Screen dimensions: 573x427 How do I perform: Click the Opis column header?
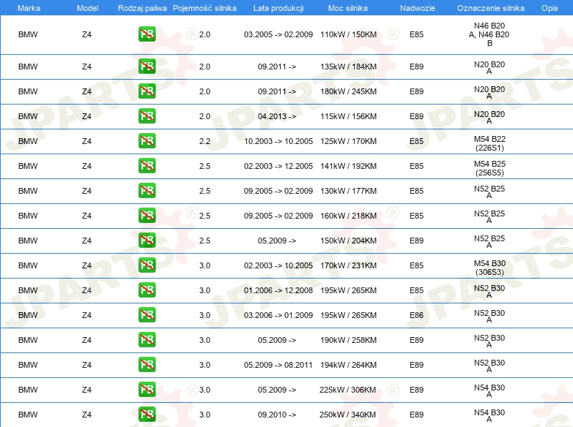(x=550, y=8)
